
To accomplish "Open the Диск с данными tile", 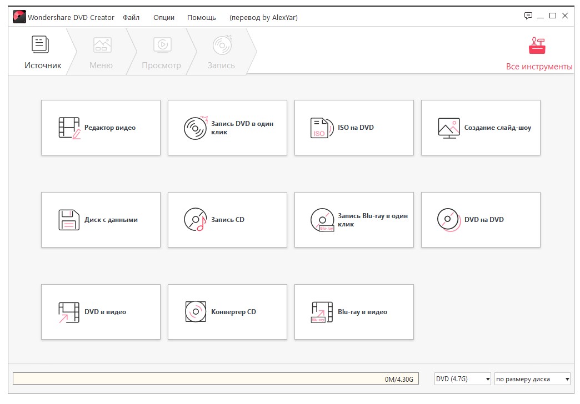I will tap(101, 220).
